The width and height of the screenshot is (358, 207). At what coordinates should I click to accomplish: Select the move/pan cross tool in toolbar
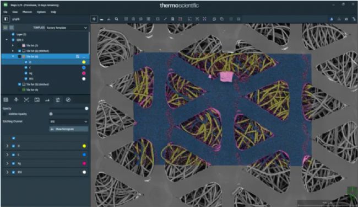tap(94, 19)
